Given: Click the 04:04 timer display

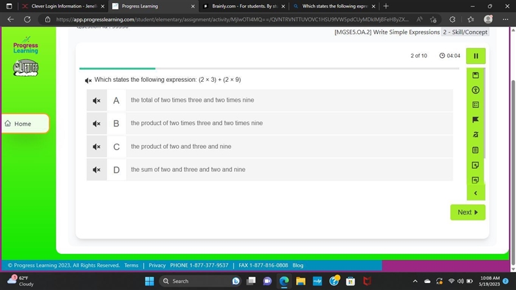Looking at the screenshot, I should (x=450, y=56).
